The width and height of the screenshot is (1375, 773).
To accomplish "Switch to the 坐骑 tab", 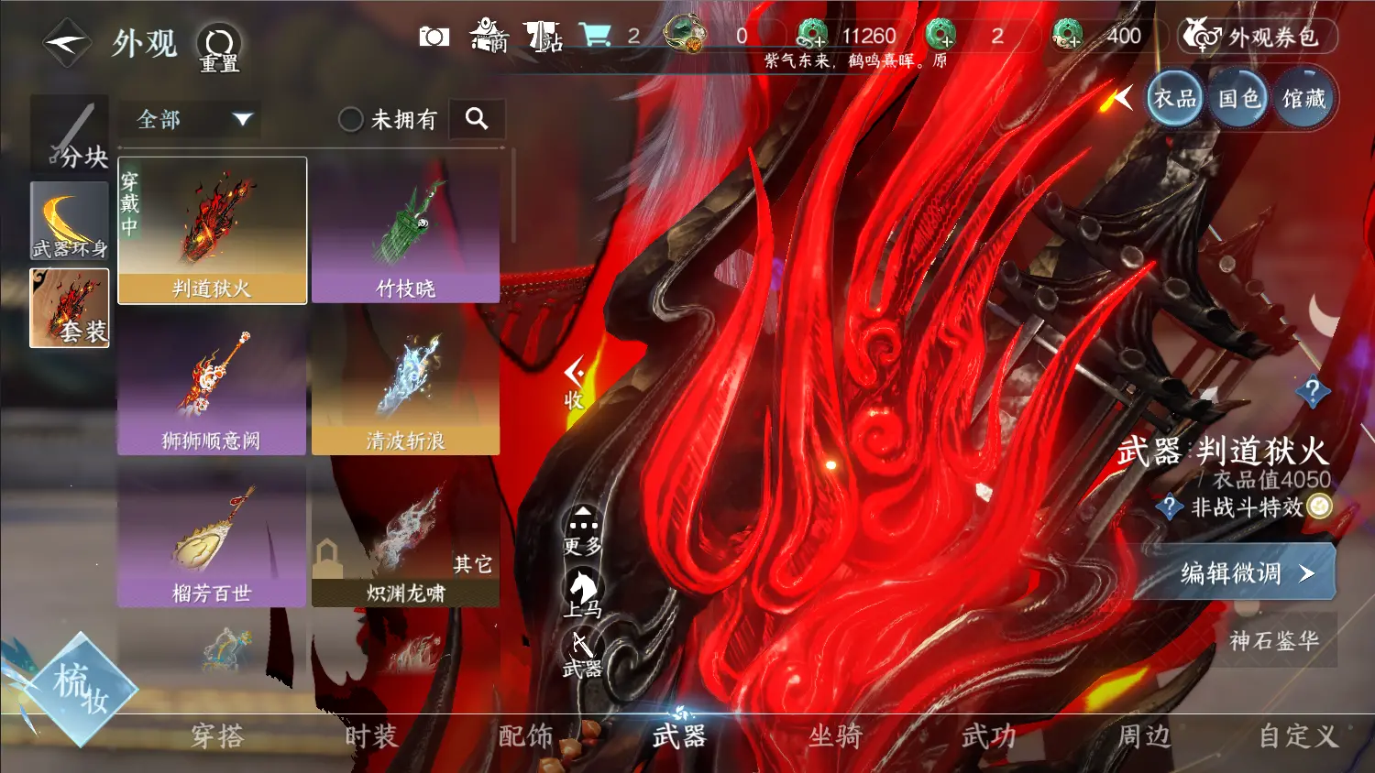I will click(835, 736).
